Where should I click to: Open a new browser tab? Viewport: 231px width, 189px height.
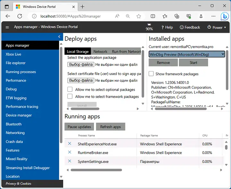82,7
